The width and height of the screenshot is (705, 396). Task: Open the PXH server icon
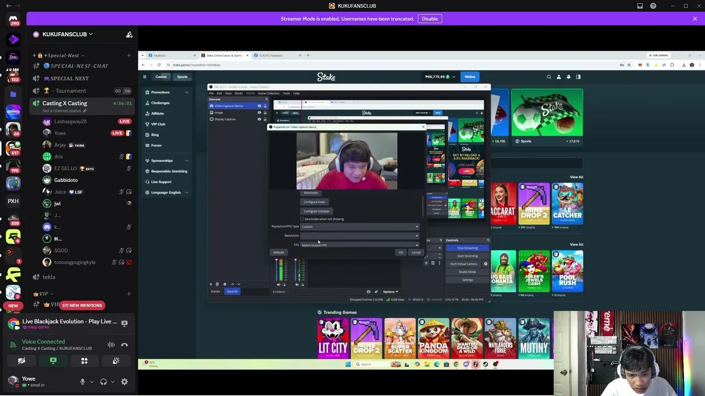pos(13,201)
